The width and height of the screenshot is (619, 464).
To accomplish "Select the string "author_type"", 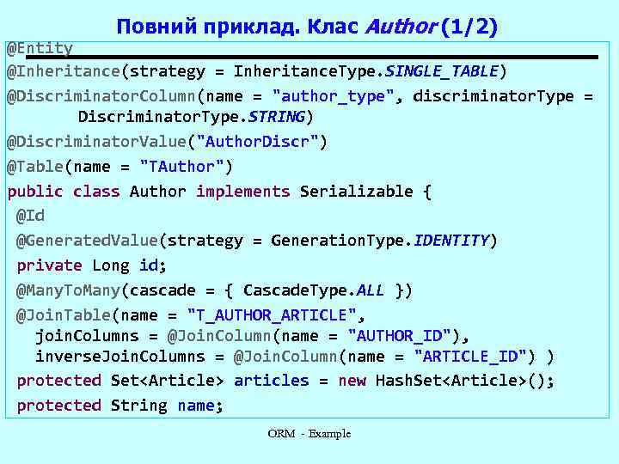I will (x=334, y=96).
